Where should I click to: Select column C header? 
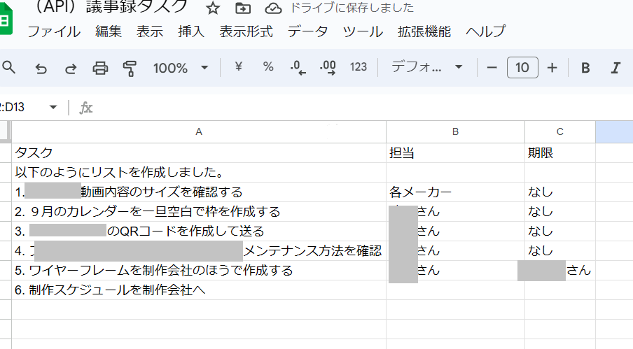[x=560, y=131]
